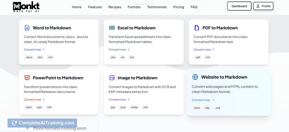Viewport: 289px width, 132px height.
Task: Click the person icon in the Profile button
Action: pos(258,6)
